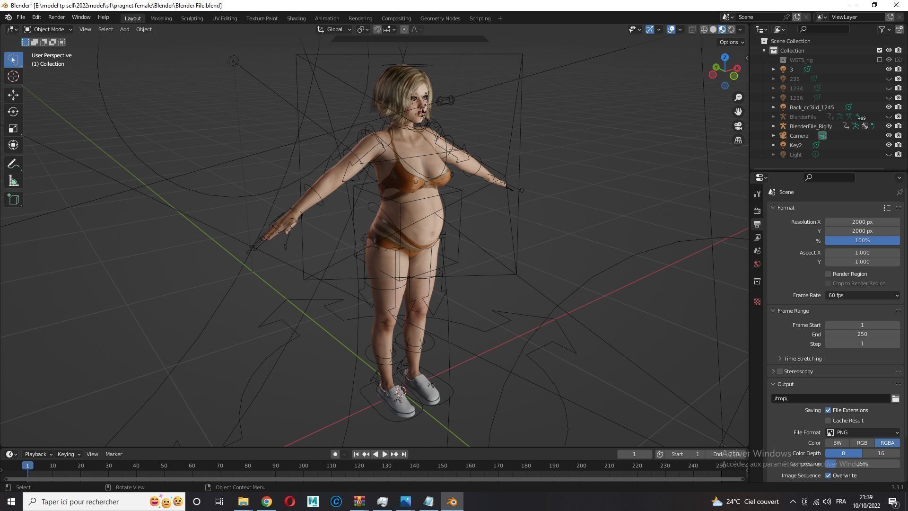Image resolution: width=908 pixels, height=511 pixels.
Task: Open the File Format PNG dropdown
Action: [862, 432]
